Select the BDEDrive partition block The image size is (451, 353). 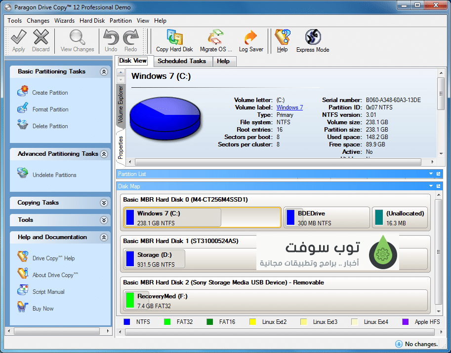point(327,217)
